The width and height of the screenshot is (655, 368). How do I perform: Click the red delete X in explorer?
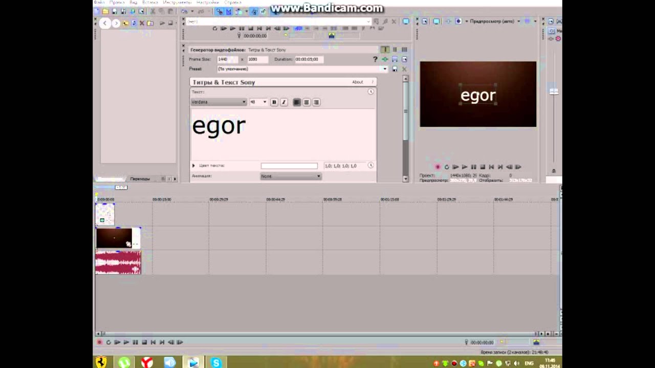[142, 23]
